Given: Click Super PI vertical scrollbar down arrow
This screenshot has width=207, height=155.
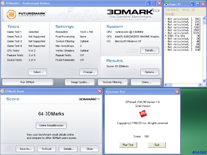Looking at the screenshot, I should coord(204,80).
